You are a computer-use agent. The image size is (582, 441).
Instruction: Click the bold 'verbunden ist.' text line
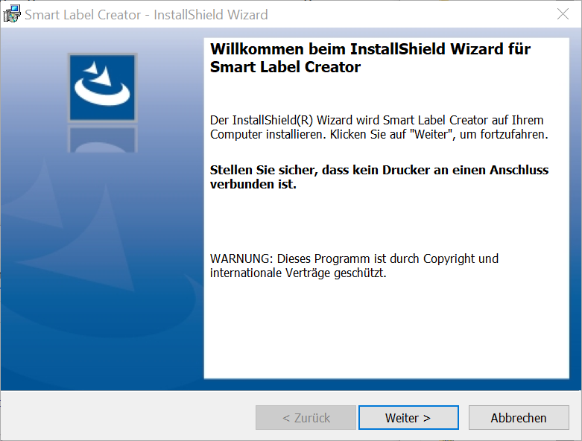253,184
